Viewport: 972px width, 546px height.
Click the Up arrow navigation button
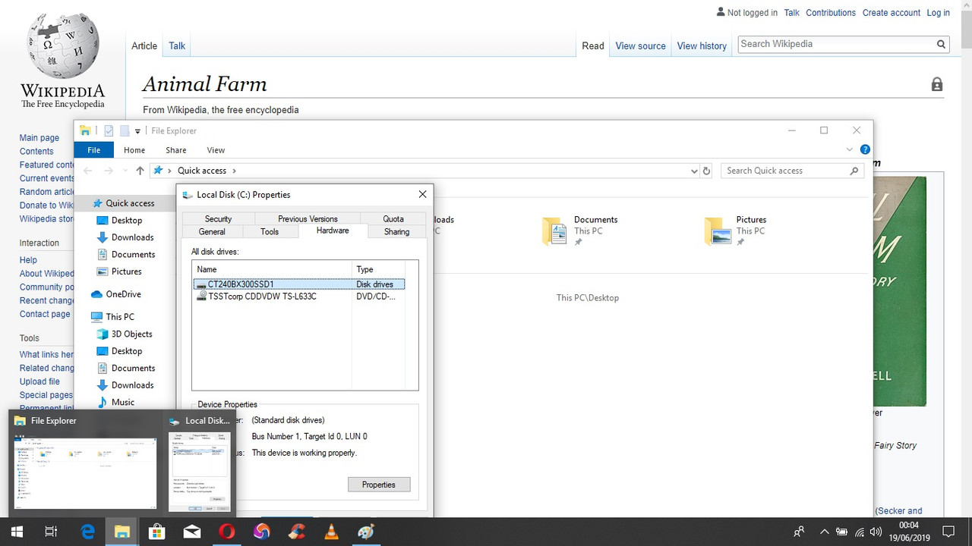coord(140,171)
